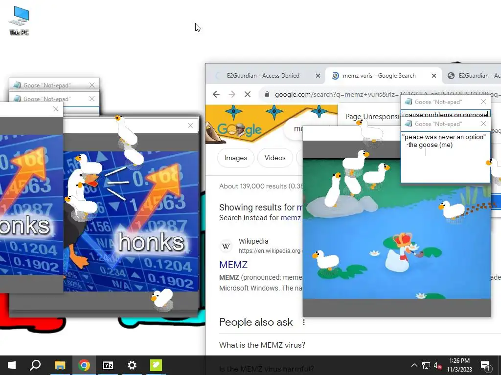Open People also ask options menu
This screenshot has height=375, width=501.
click(x=303, y=322)
